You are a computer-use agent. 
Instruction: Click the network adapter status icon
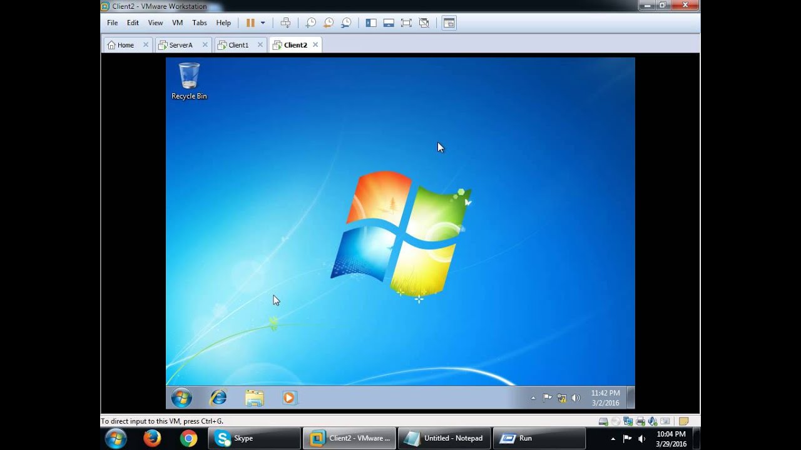tap(628, 421)
